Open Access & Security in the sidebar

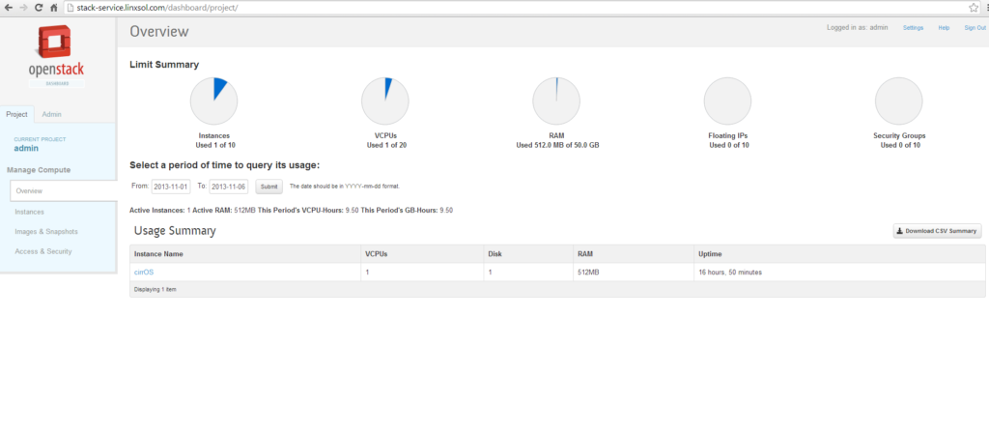pos(43,251)
